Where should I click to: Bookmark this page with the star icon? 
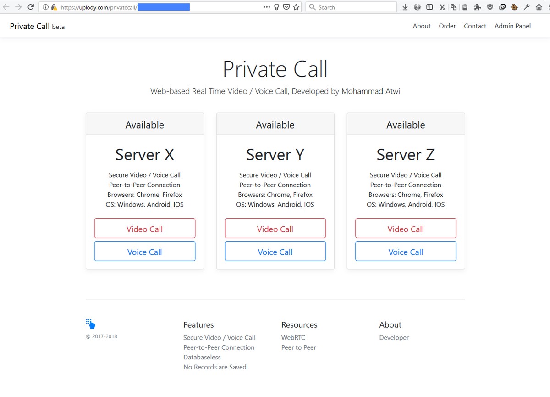tap(297, 7)
